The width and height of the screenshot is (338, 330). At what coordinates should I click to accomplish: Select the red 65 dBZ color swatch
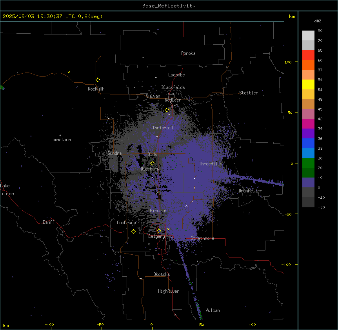click(308, 55)
